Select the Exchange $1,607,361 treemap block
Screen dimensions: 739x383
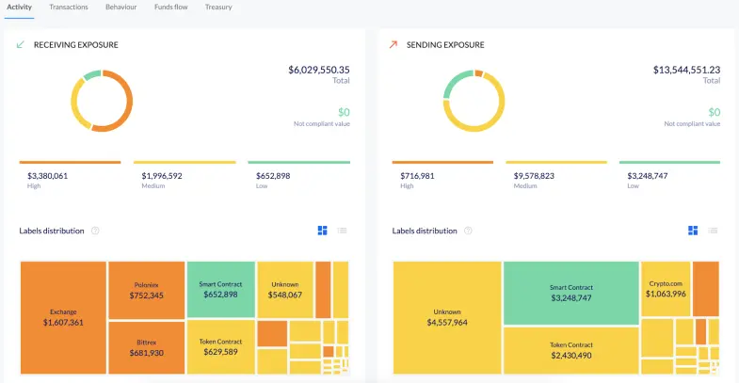[x=63, y=317]
